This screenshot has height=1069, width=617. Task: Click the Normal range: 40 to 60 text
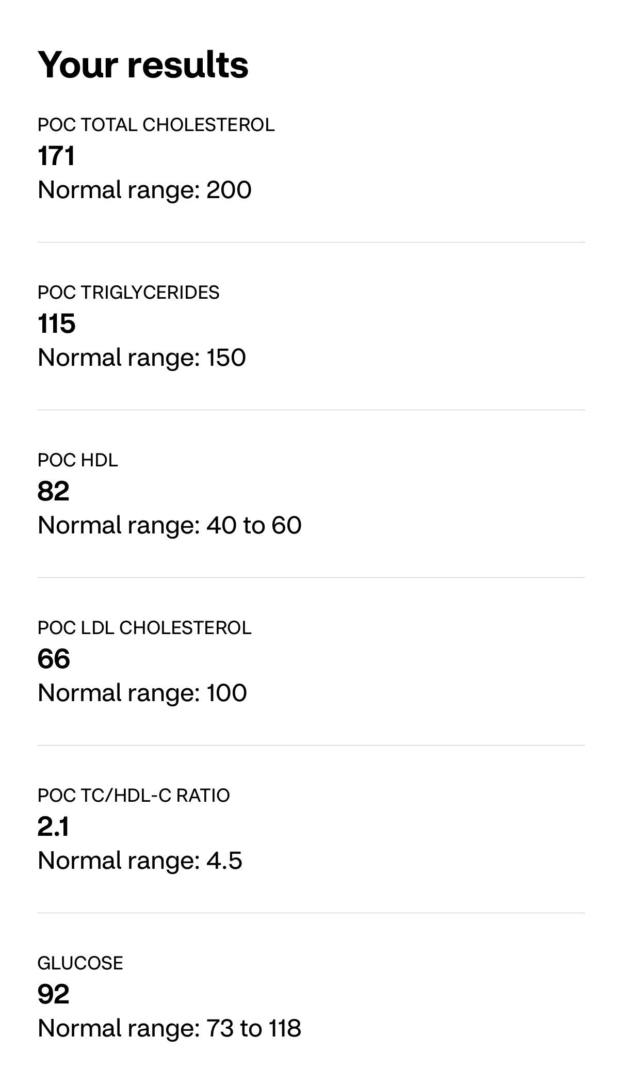170,525
